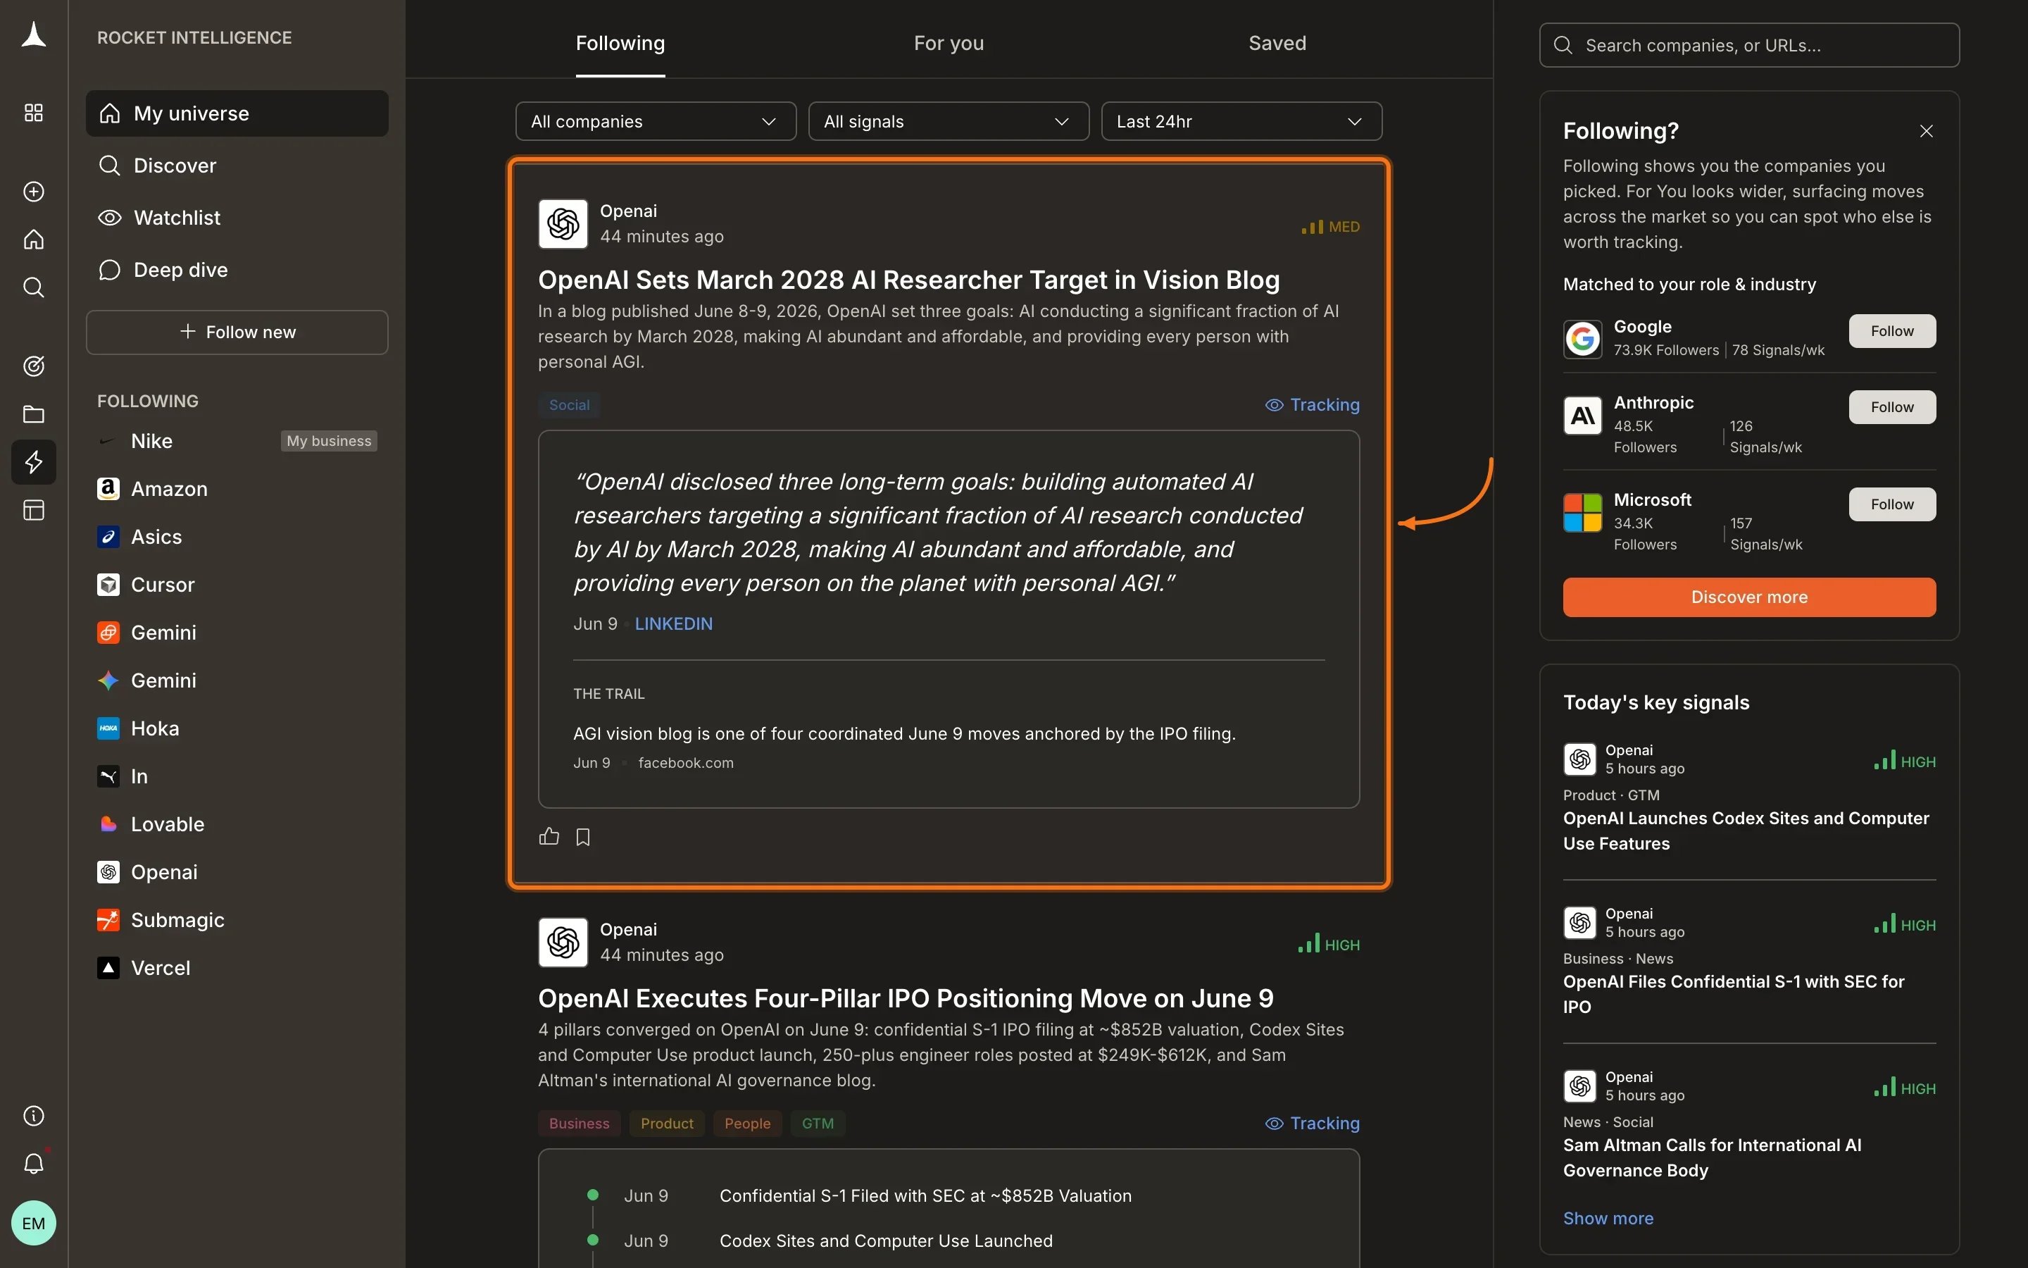Click the GTM tag on IPO card
The height and width of the screenshot is (1268, 2028).
point(818,1123)
